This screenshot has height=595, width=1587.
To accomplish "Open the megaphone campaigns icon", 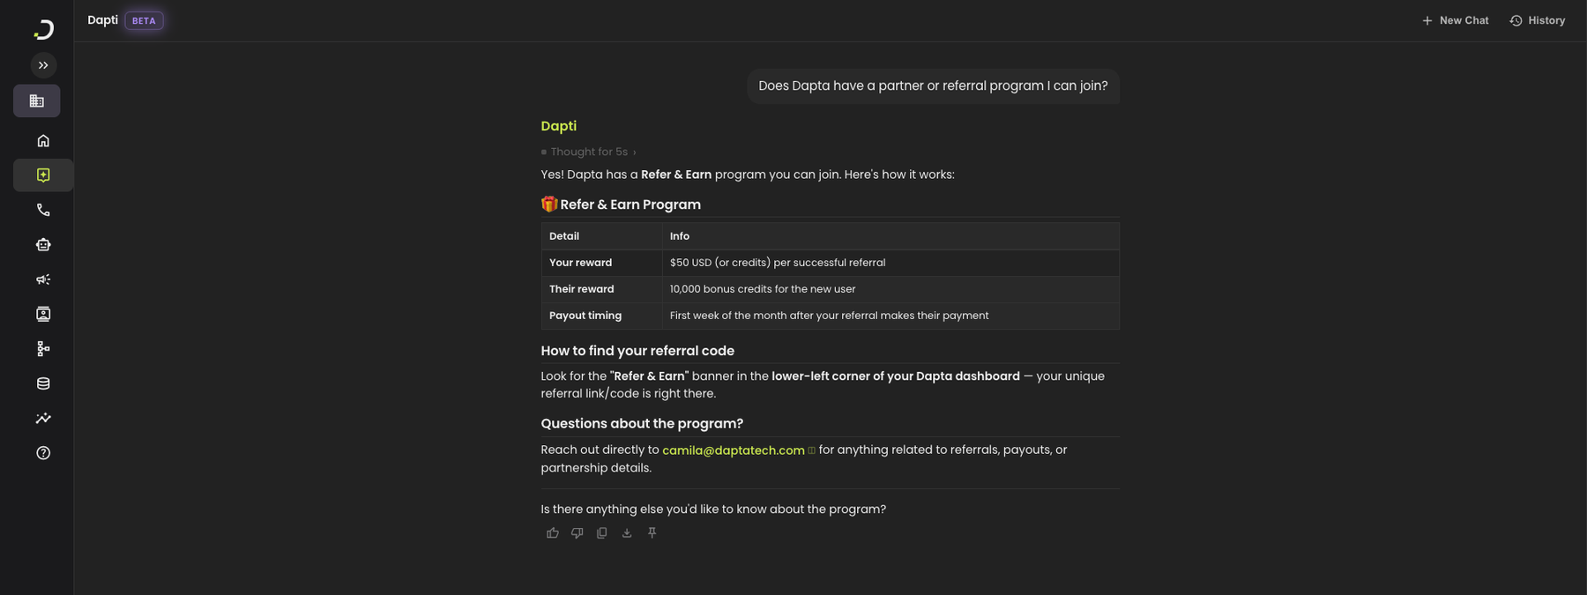I will 43,279.
